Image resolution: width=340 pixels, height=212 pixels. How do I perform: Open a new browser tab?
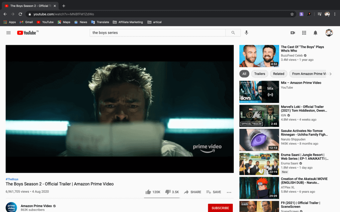[x=63, y=6]
